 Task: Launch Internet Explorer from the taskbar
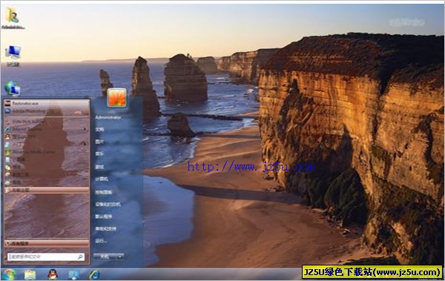(x=94, y=274)
